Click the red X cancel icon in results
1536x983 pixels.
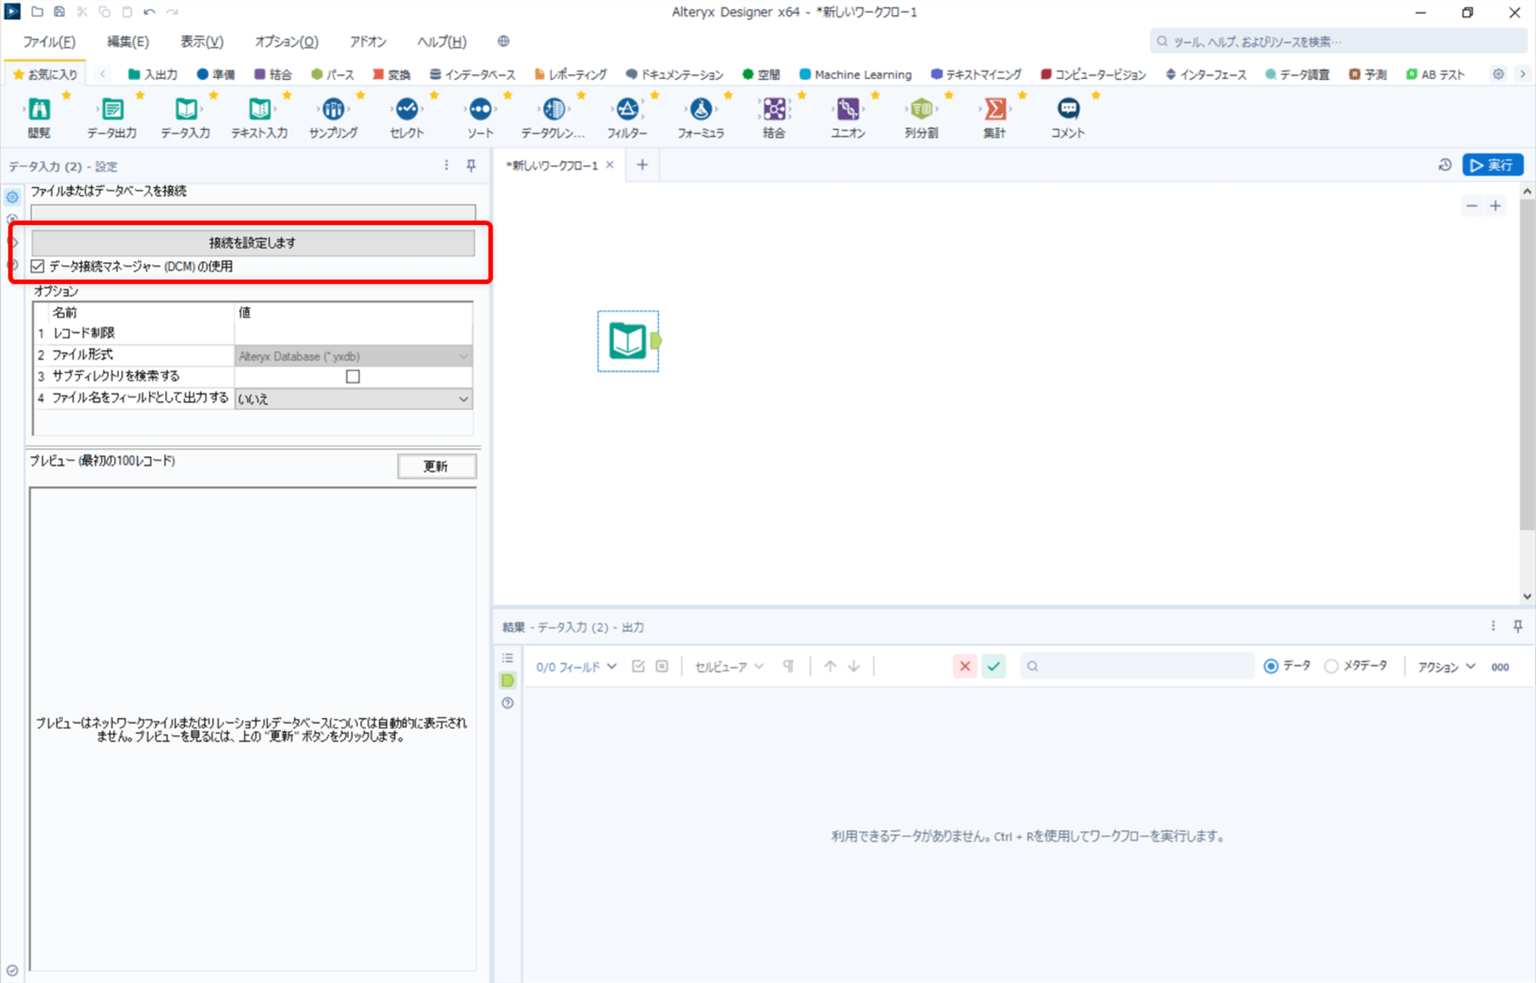click(965, 667)
